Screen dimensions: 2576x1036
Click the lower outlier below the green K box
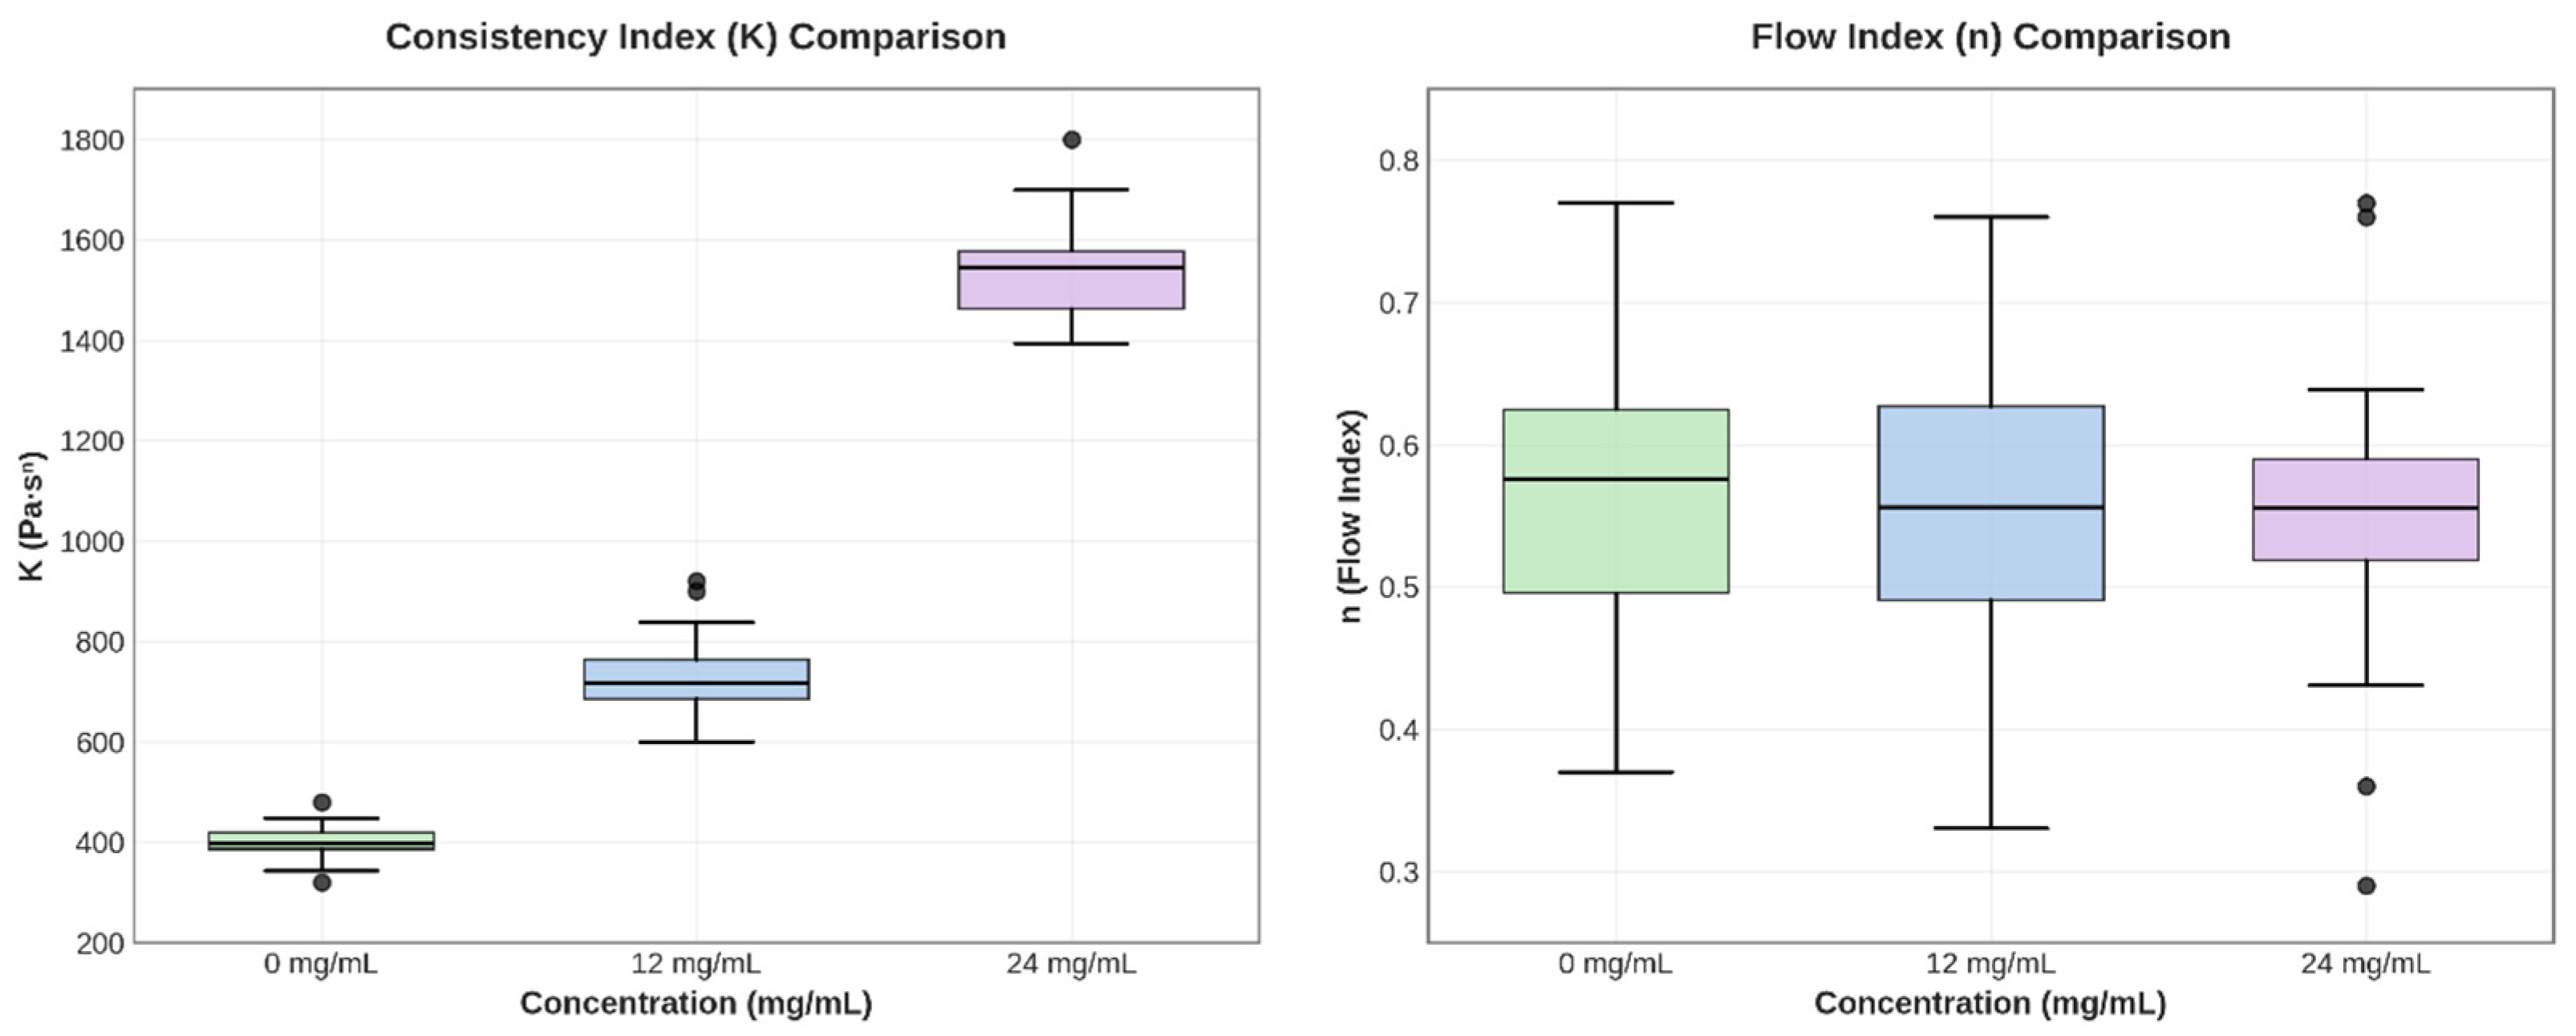tap(322, 883)
